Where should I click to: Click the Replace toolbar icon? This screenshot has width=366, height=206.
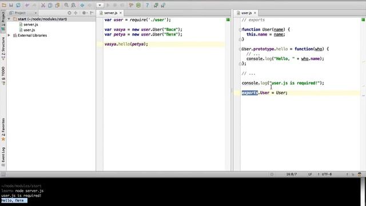(73, 5)
